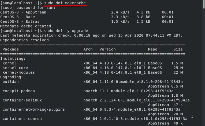The height and width of the screenshot is (126, 205).
Task: Click the 'buildah' package entry
Action: click(11, 82)
